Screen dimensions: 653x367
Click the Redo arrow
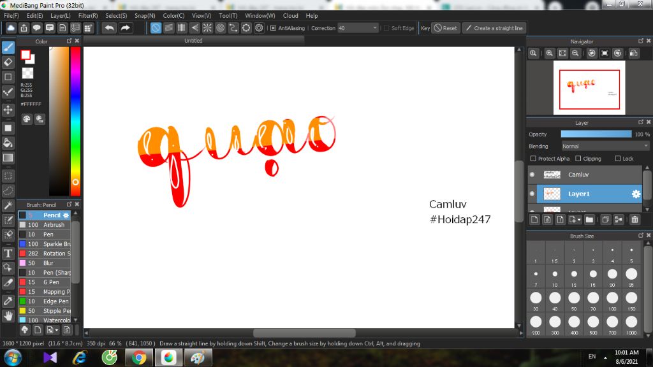(125, 28)
